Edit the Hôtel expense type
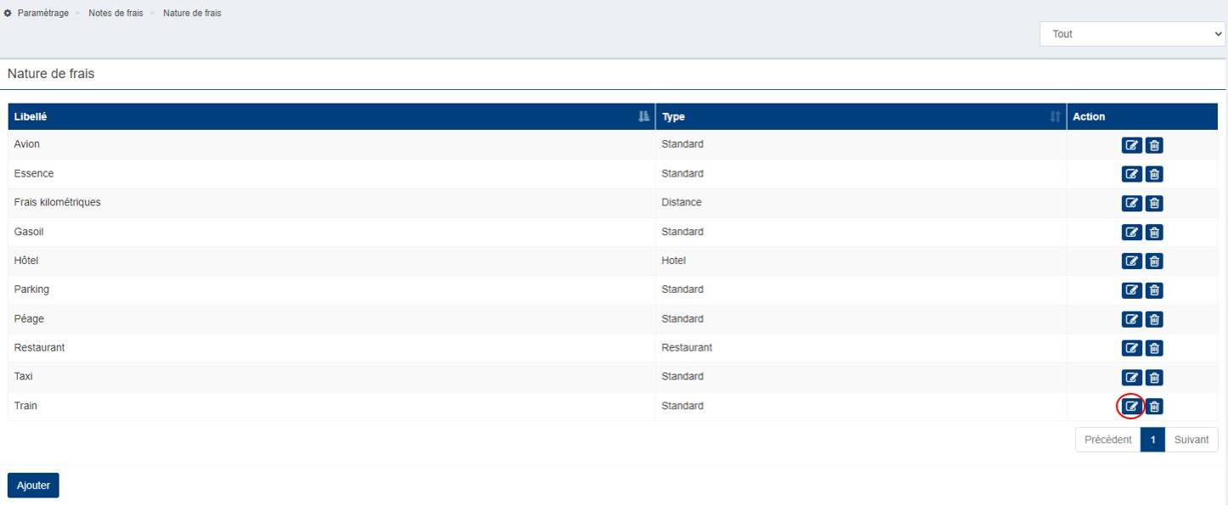 1131,261
